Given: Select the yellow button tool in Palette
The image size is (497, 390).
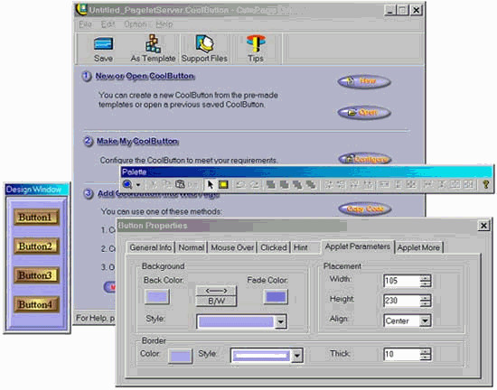Looking at the screenshot, I should point(223,184).
